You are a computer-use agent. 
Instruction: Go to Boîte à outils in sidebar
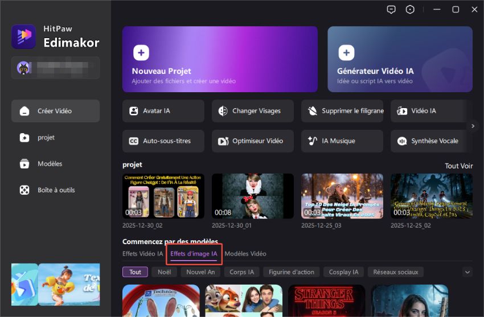pos(55,190)
